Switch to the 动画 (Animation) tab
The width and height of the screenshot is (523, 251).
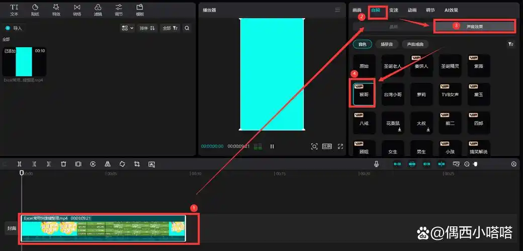coord(412,10)
